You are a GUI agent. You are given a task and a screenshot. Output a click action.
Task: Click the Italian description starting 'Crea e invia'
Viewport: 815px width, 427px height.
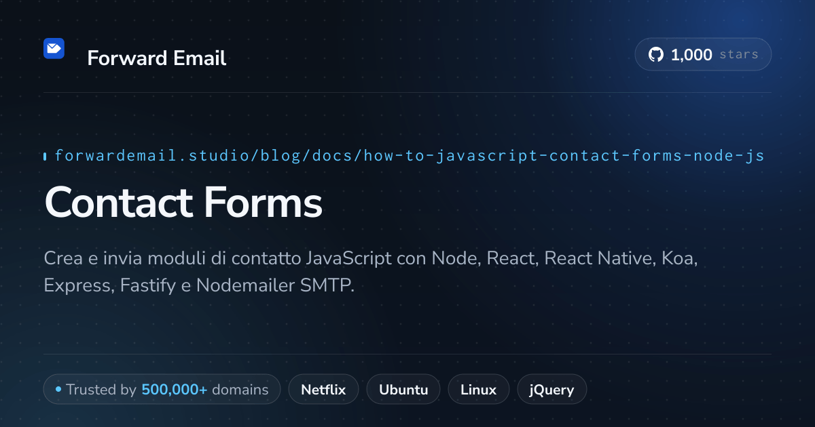[371, 272]
